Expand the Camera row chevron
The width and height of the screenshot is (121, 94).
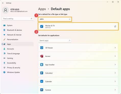(115, 90)
